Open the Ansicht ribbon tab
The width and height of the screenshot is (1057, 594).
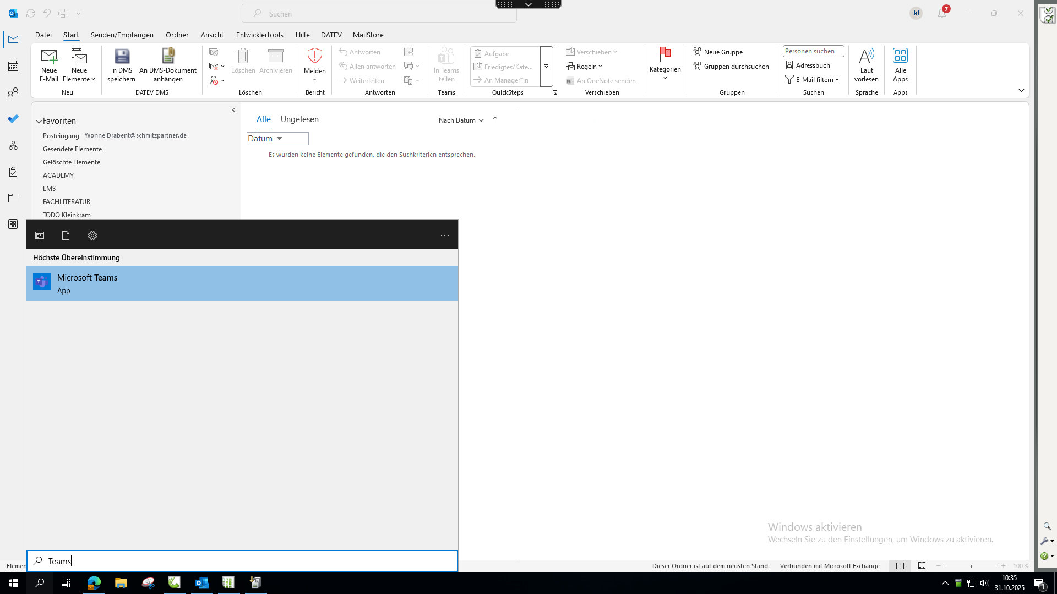(x=212, y=35)
